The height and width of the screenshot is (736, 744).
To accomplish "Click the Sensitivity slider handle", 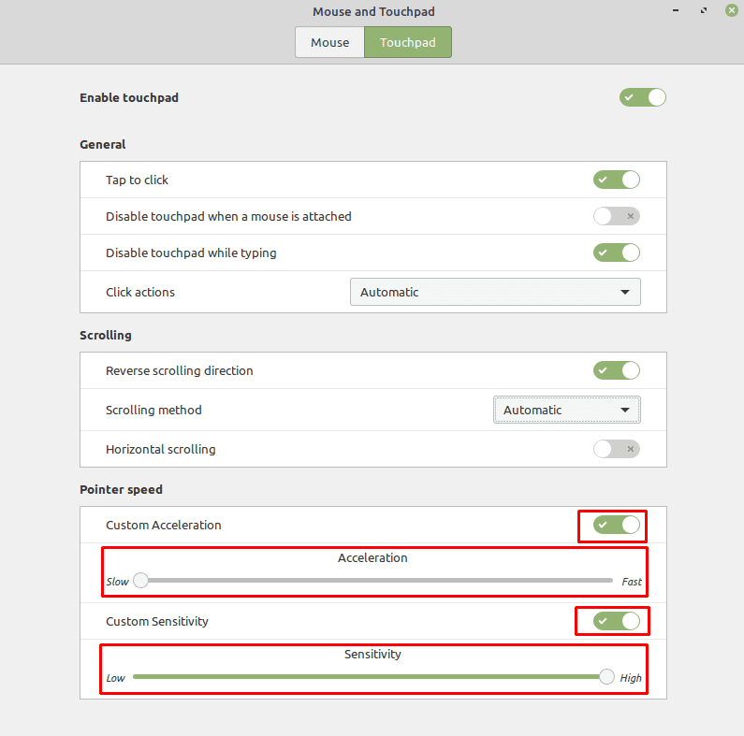I will tap(606, 676).
